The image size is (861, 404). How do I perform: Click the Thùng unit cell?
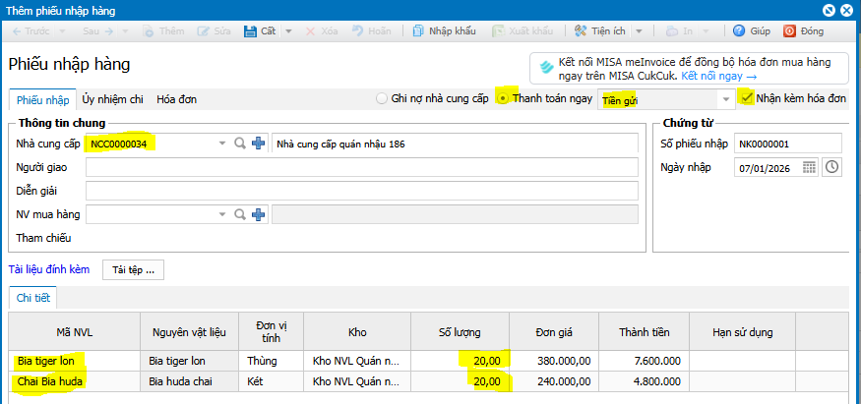271,362
